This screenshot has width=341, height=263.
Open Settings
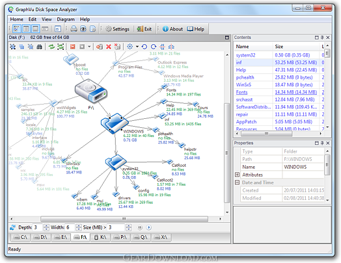[x=117, y=29]
